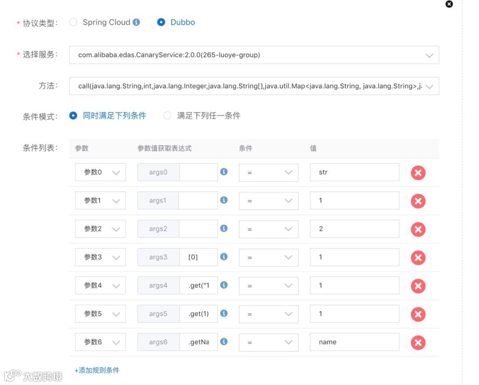Delete the 参数3 condition row
This screenshot has height=385, width=479.
(x=418, y=258)
